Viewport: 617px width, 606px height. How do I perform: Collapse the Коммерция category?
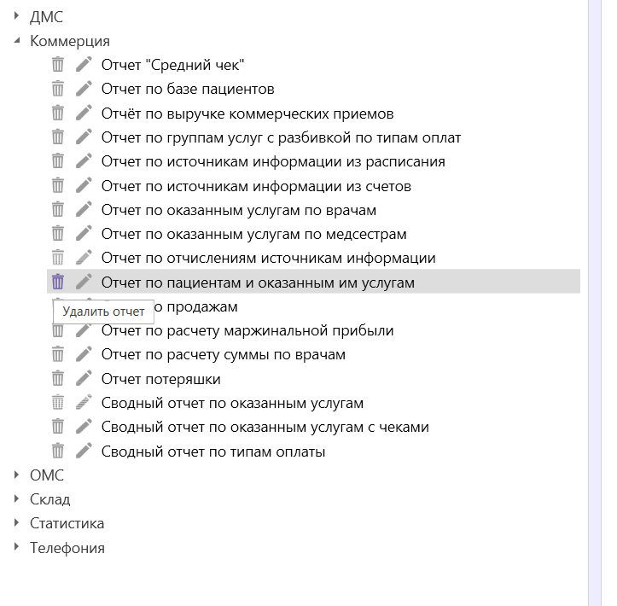pos(16,40)
